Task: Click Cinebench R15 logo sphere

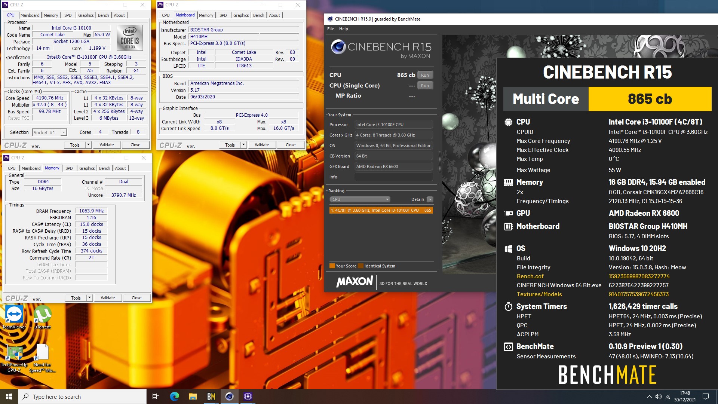Action: [338, 47]
